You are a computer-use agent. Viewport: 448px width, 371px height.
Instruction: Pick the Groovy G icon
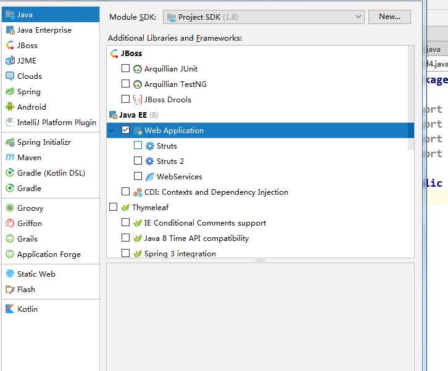tap(10, 208)
